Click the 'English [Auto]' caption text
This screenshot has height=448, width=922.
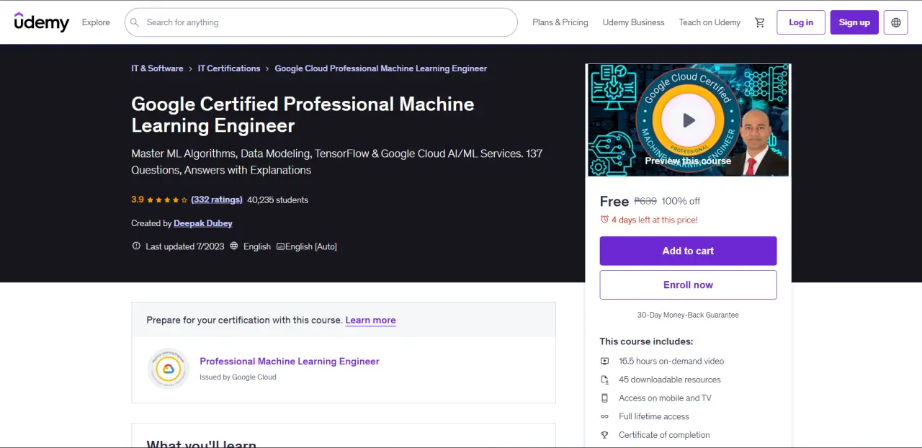tap(311, 246)
